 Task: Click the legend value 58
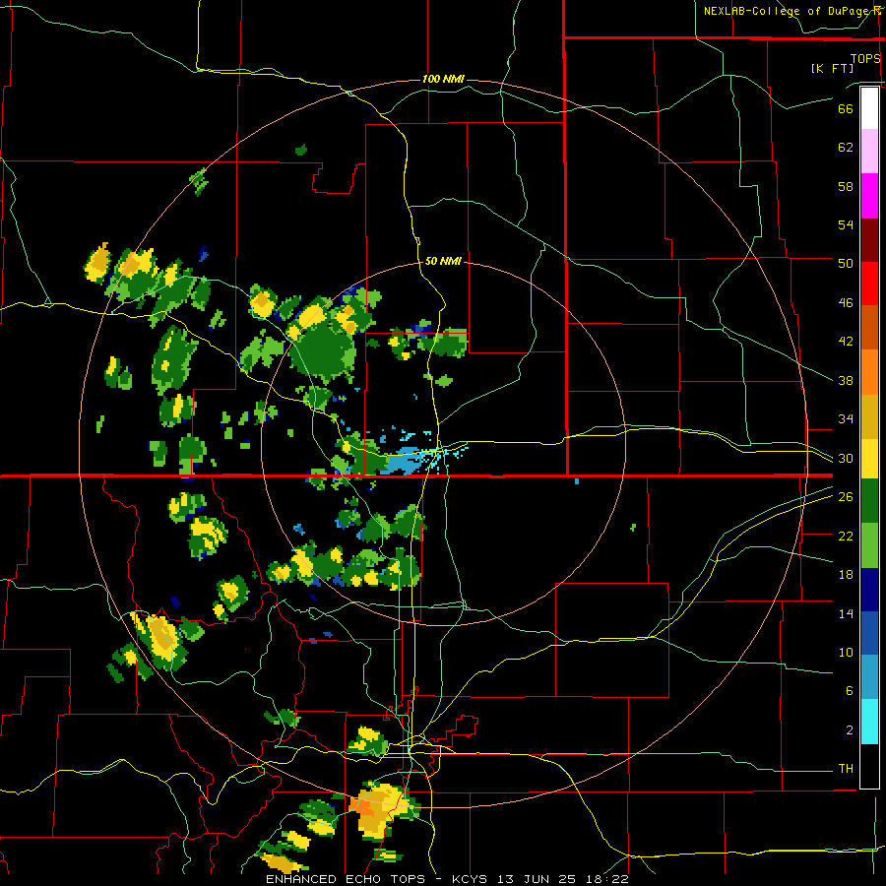[846, 186]
